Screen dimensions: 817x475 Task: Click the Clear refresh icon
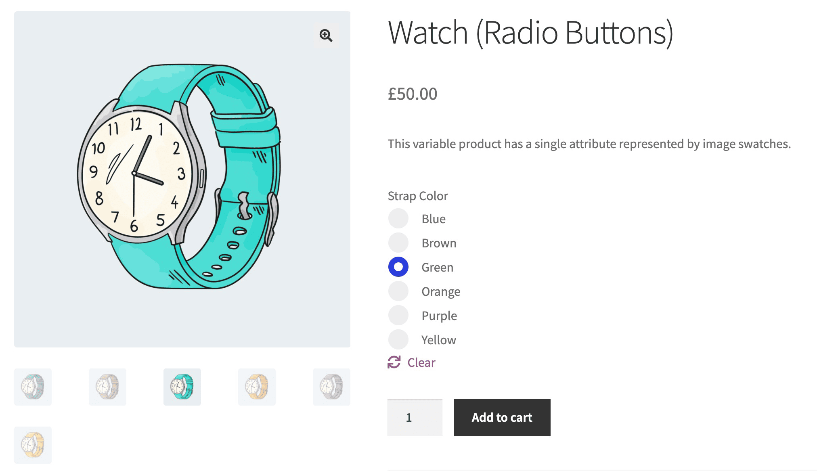[394, 362]
